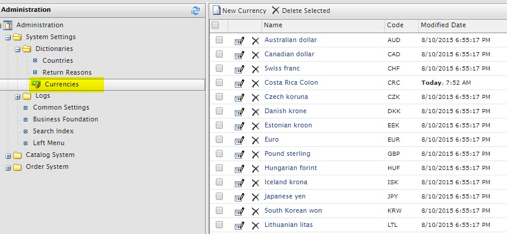This screenshot has height=234, width=507.
Task: Select Common Settings in the tree
Action: [x=61, y=107]
